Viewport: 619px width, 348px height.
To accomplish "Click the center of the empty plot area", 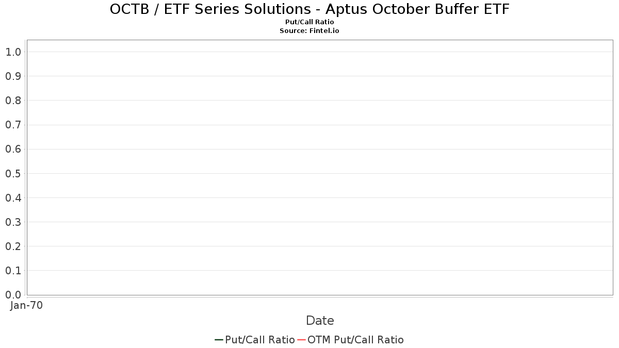I will (320, 168).
